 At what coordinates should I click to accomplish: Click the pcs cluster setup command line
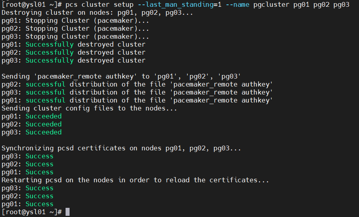pos(176,5)
